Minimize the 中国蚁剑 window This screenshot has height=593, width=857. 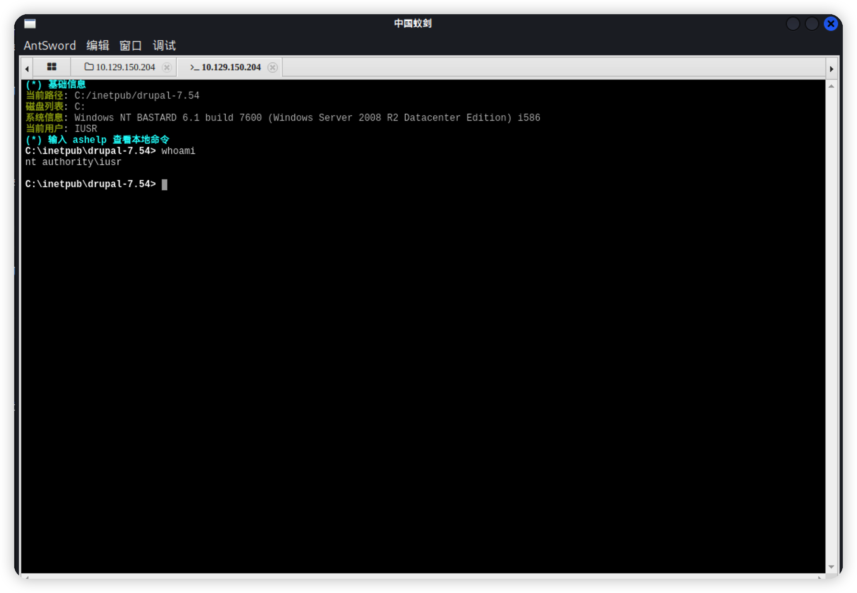793,24
